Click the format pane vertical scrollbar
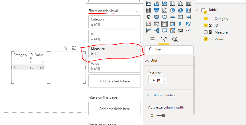Viewport: 246px width, 125px height. point(194,85)
